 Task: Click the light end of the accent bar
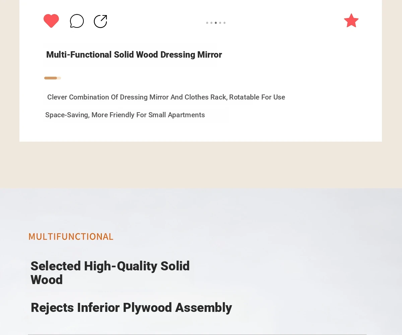59,78
